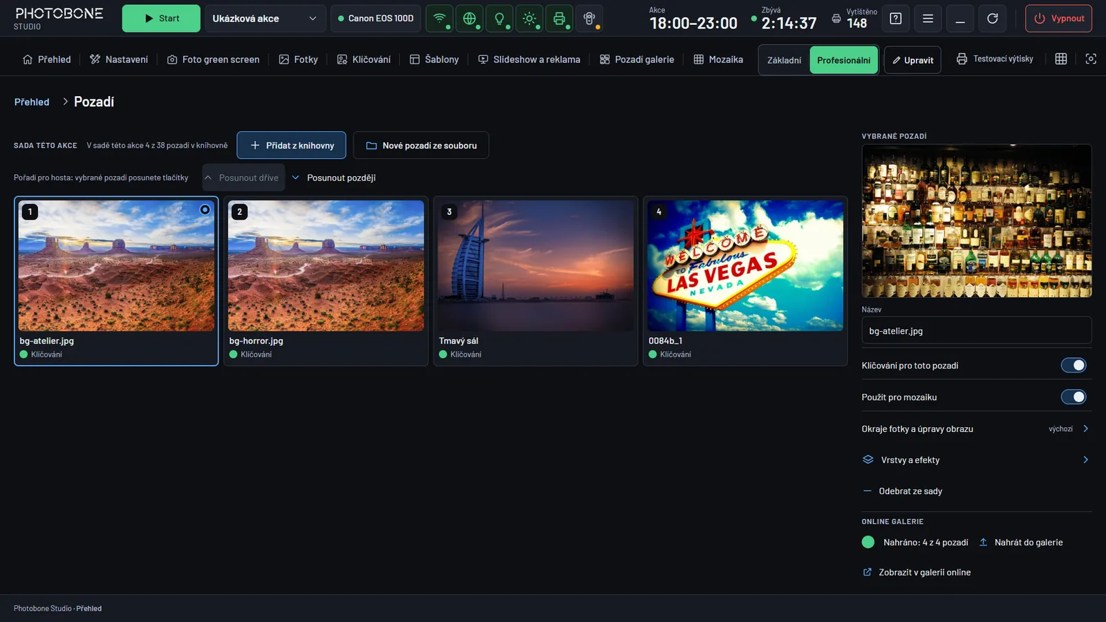Click the Wi-Fi status icon
Image resolution: width=1106 pixels, height=622 pixels.
click(x=440, y=19)
